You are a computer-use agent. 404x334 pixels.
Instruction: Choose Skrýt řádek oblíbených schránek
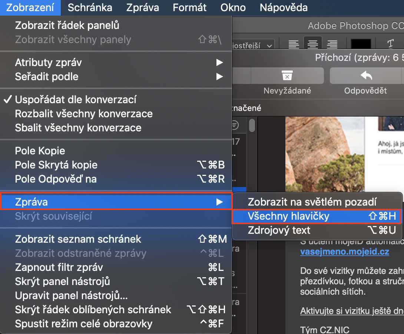tap(116, 310)
